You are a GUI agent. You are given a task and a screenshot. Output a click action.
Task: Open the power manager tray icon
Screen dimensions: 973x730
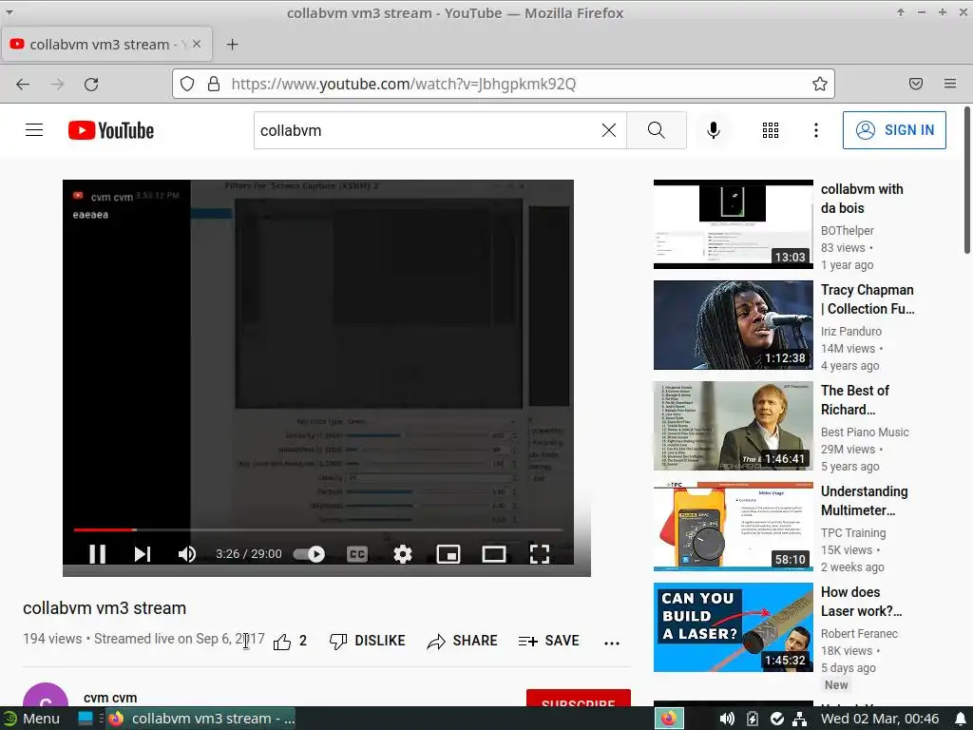tap(753, 719)
